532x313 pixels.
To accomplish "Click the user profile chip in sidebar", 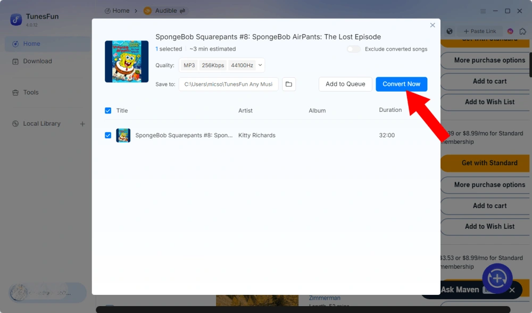I will click(47, 293).
